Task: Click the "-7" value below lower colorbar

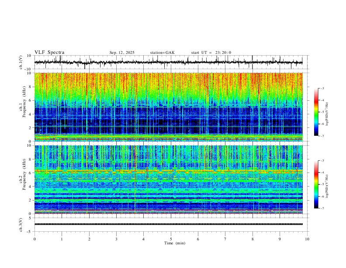Action: pos(322,208)
